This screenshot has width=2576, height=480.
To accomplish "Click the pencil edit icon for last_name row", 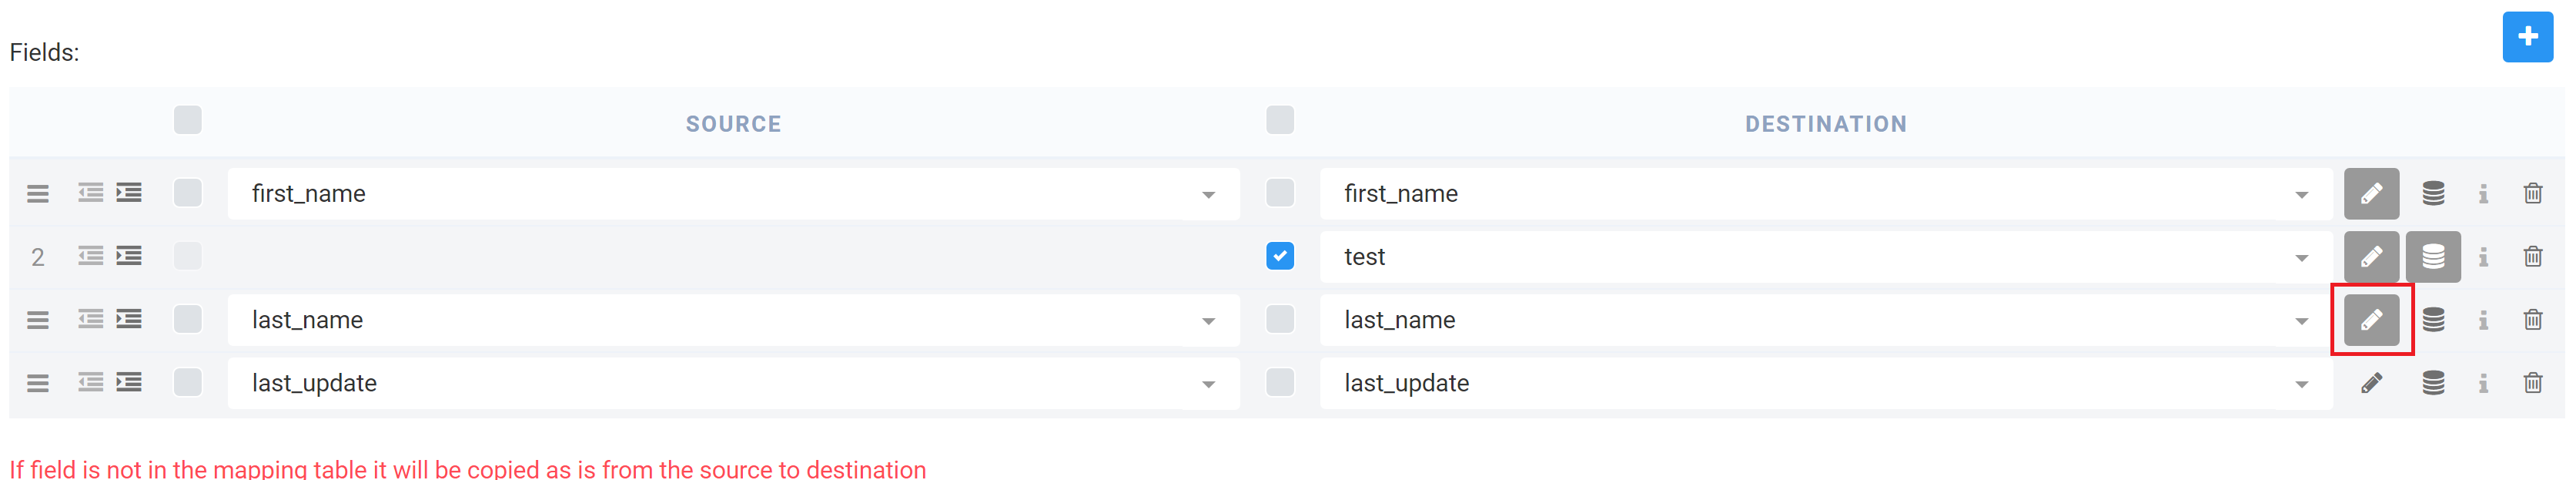I will 2371,320.
